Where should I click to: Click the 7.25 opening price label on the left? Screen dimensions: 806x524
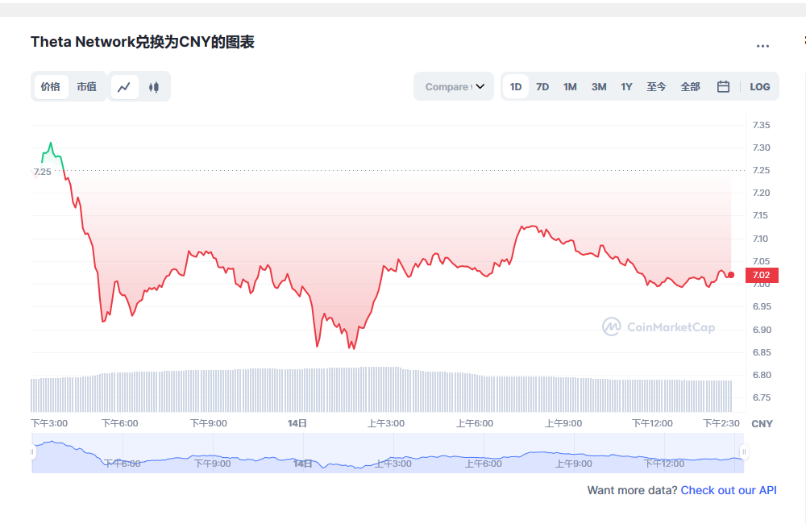42,172
